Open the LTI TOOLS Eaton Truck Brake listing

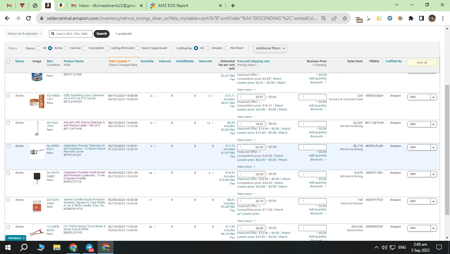point(84,228)
